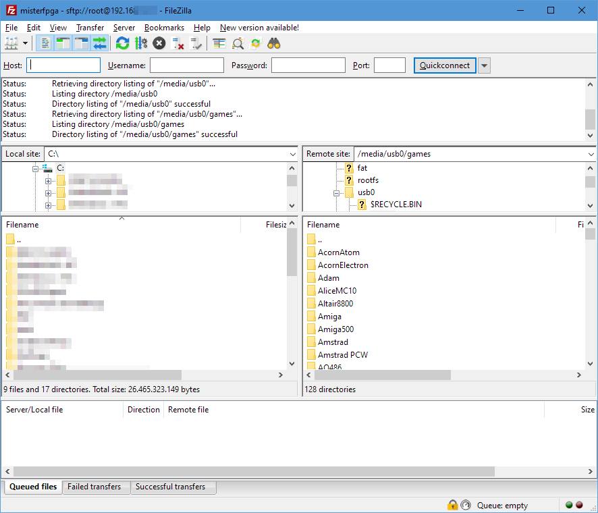Screen dimensions: 598x513
Task: Click the green activity indicator light
Action: pos(570,505)
